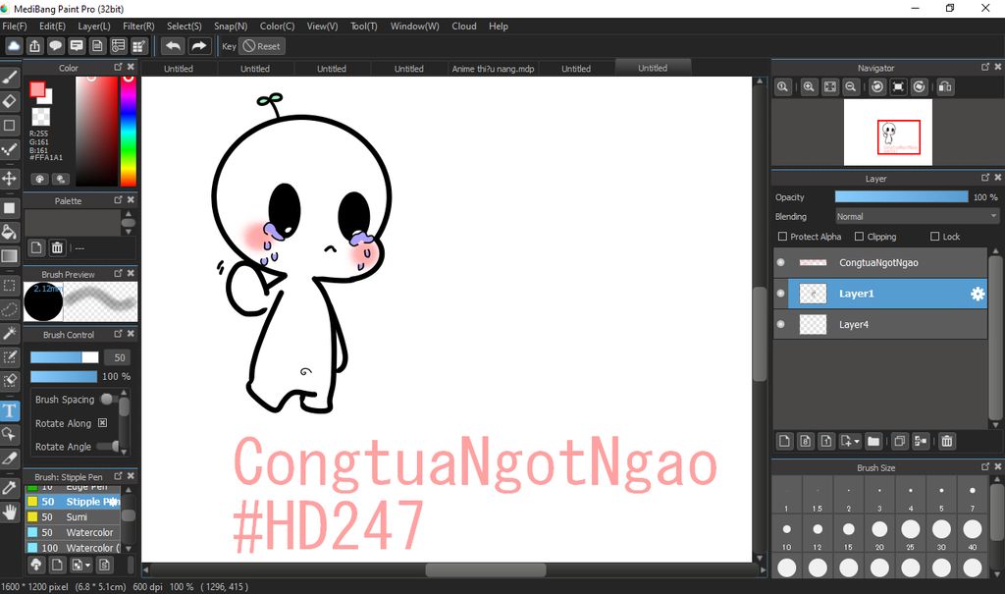Click the delete layer trash icon
The image size is (1005, 594).
pyautogui.click(x=947, y=442)
